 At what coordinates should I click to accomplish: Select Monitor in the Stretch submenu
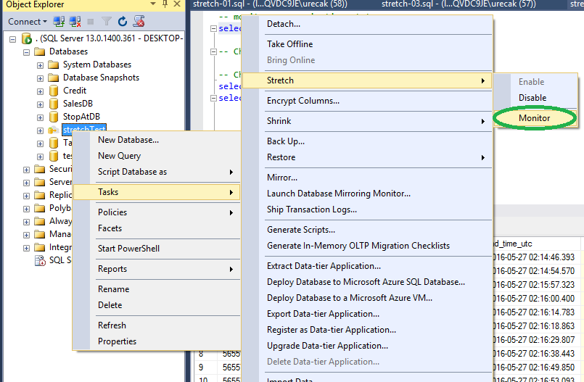pos(535,118)
